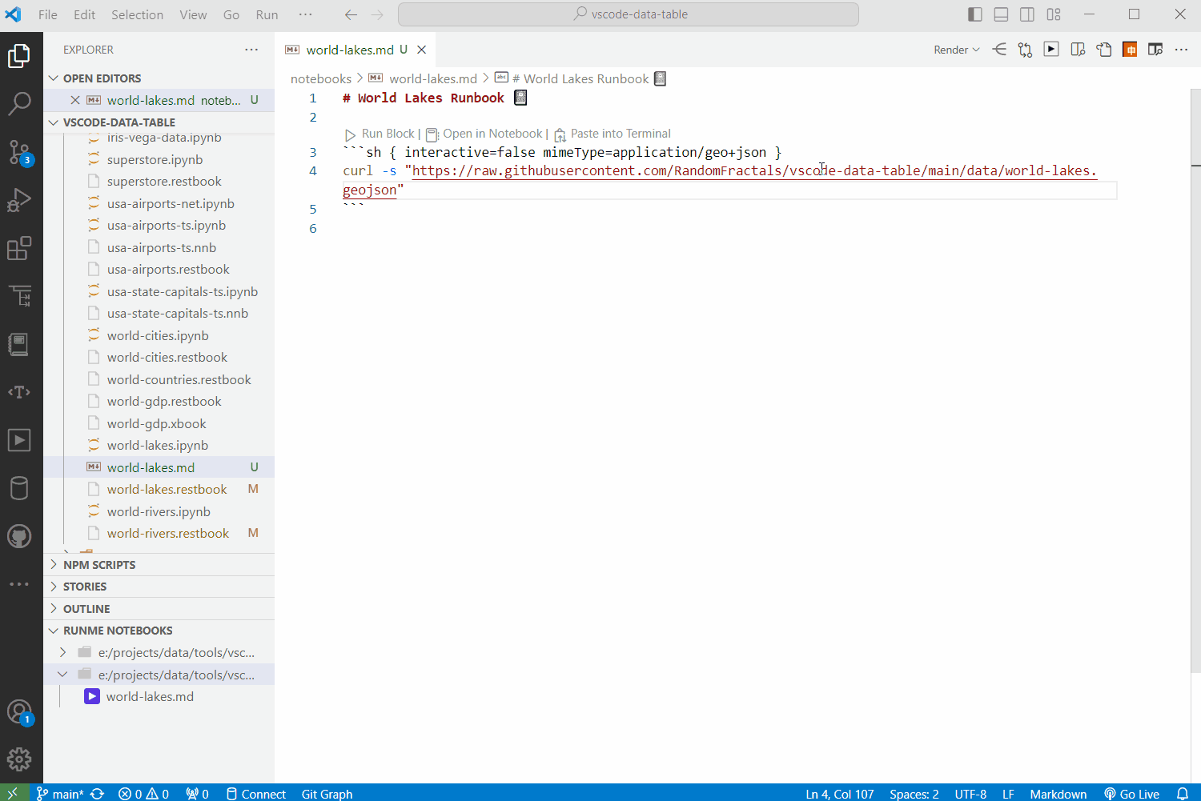Viewport: 1201px width, 801px height.
Task: Open the <T> text icon view
Action: [x=19, y=392]
